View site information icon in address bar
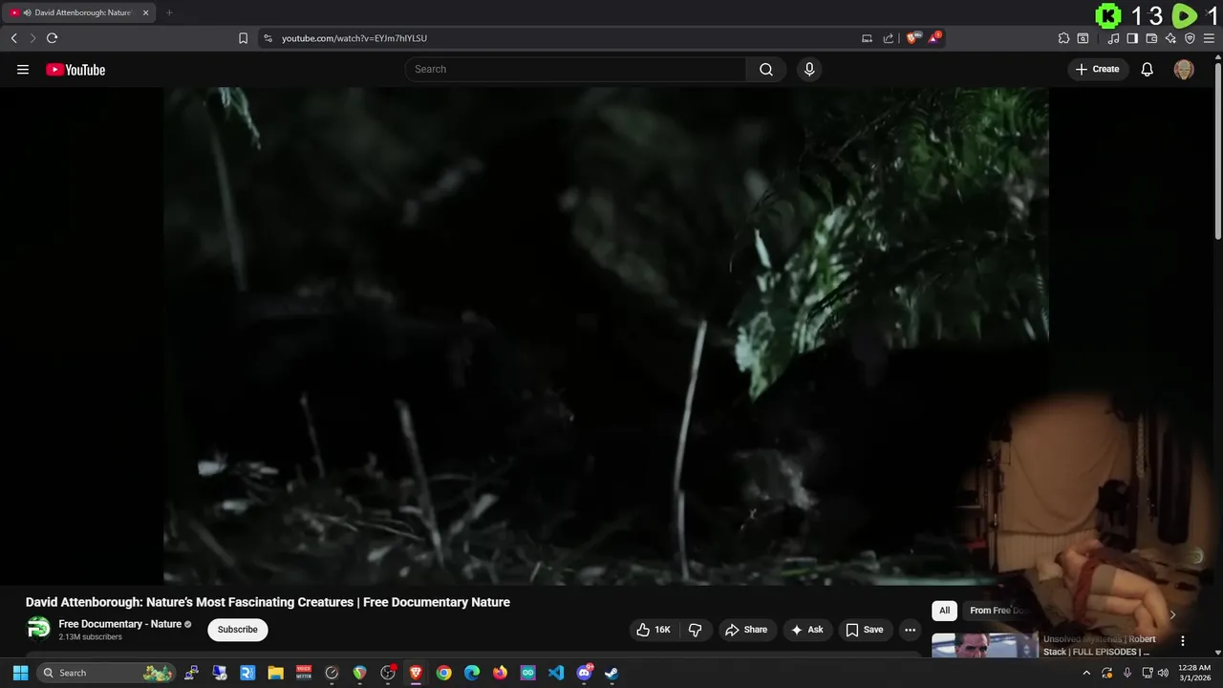 pos(268,38)
